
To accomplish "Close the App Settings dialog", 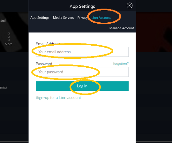I will [x=130, y=5].
